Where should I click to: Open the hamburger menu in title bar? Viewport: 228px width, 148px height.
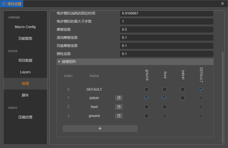point(222,3)
